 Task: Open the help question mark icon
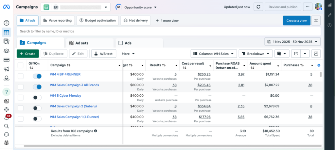point(6,92)
